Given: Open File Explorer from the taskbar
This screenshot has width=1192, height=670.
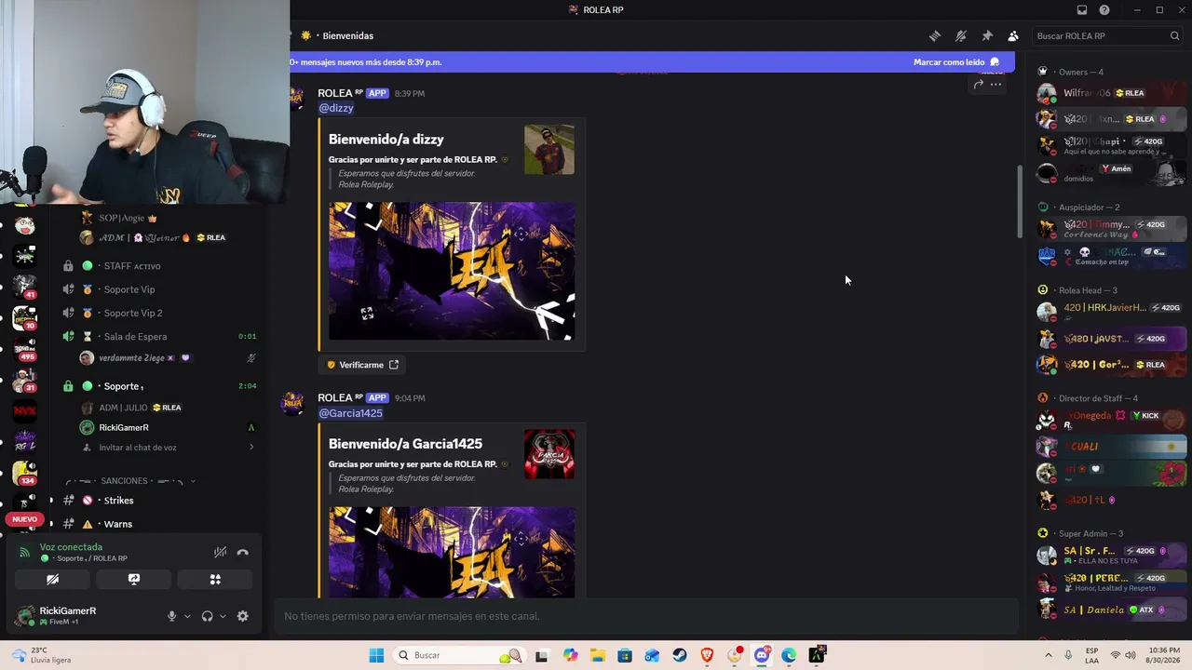Looking at the screenshot, I should (x=598, y=655).
